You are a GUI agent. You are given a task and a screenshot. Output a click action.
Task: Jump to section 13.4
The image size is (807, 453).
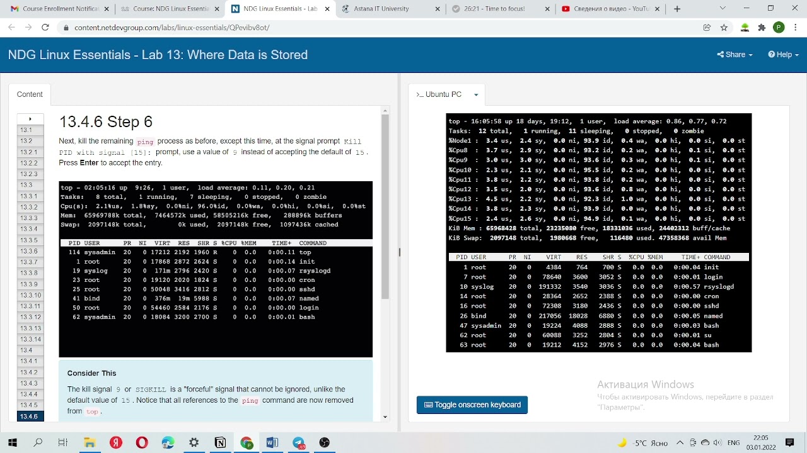click(x=30, y=350)
